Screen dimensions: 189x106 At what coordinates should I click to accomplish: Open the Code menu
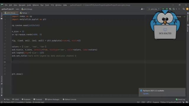(x=29, y=5)
